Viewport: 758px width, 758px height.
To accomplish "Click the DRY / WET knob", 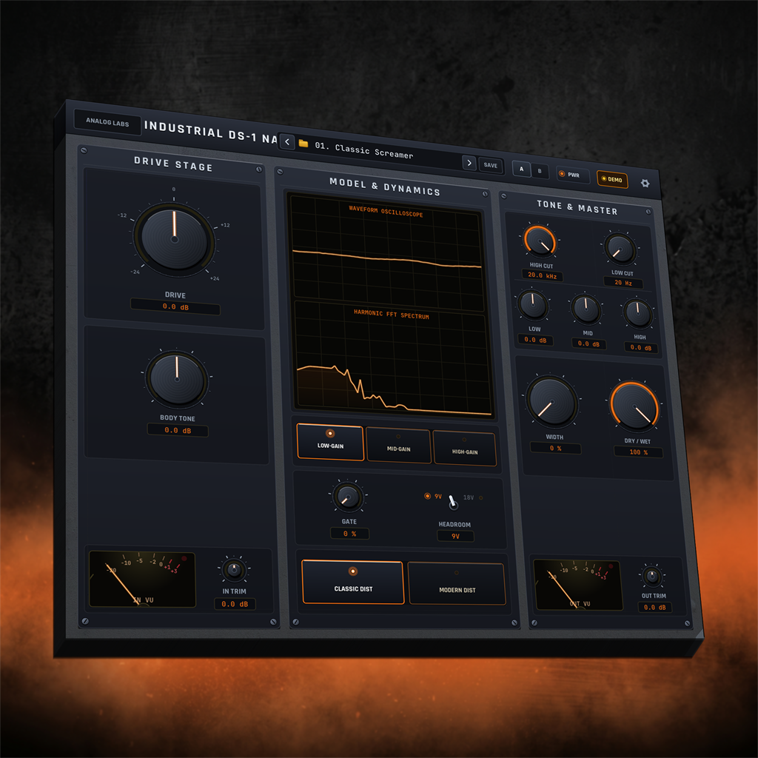I will tap(634, 406).
